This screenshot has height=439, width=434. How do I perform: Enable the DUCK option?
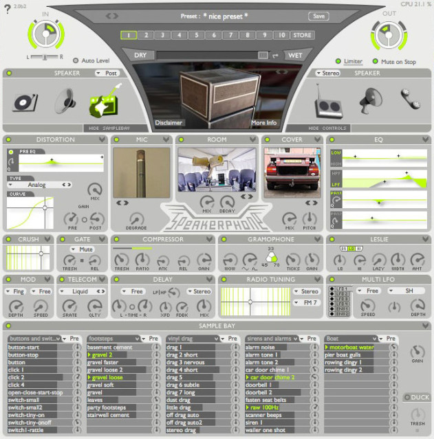point(407,397)
